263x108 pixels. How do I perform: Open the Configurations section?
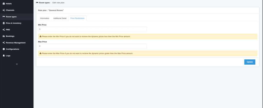[17, 49]
